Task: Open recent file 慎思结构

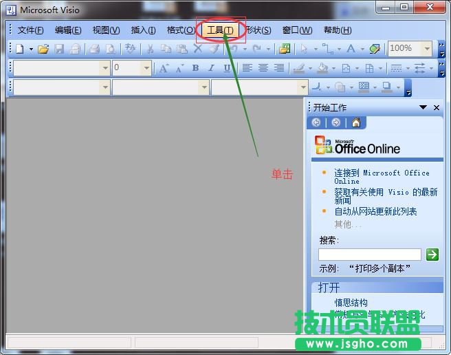Action: (351, 303)
